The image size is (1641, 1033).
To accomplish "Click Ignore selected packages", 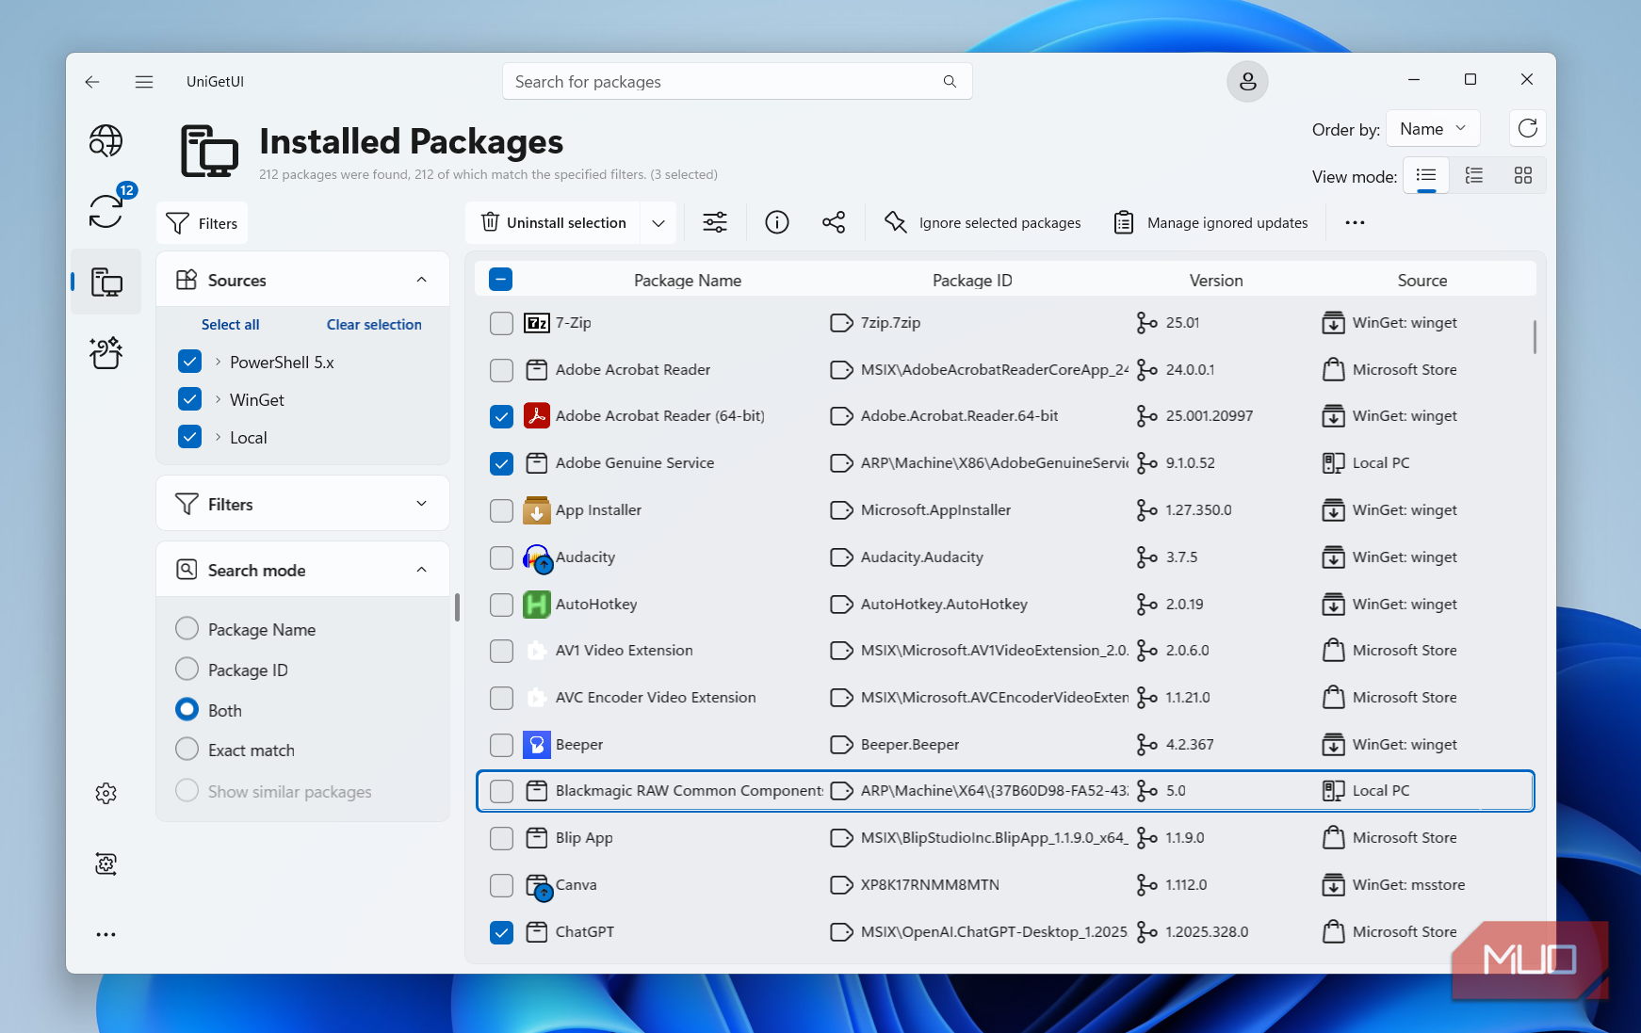I will click(x=983, y=223).
